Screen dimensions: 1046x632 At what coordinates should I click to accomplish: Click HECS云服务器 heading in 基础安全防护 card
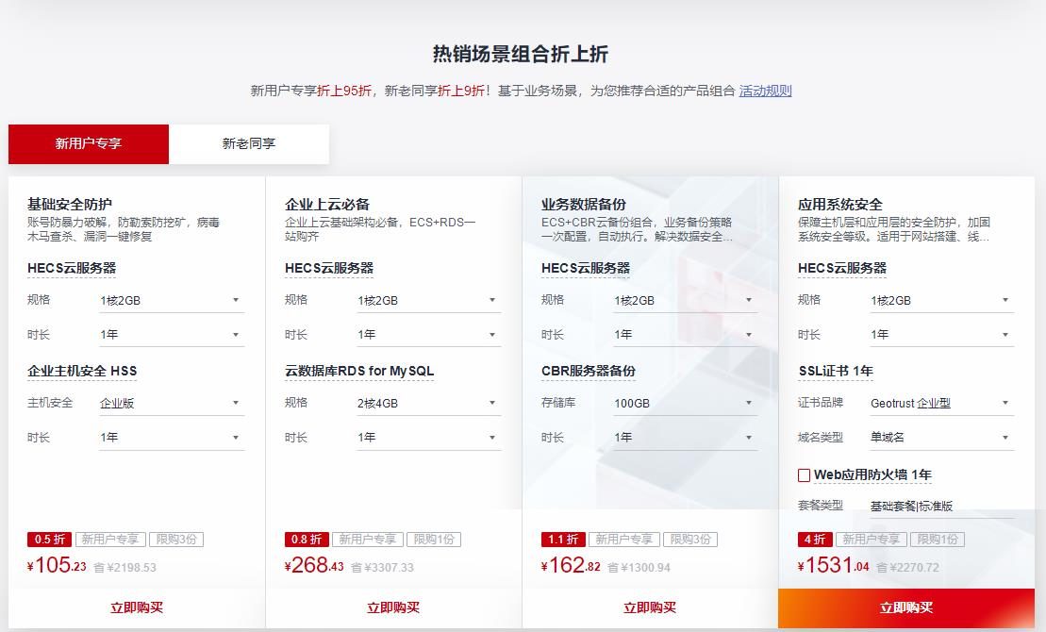[72, 268]
